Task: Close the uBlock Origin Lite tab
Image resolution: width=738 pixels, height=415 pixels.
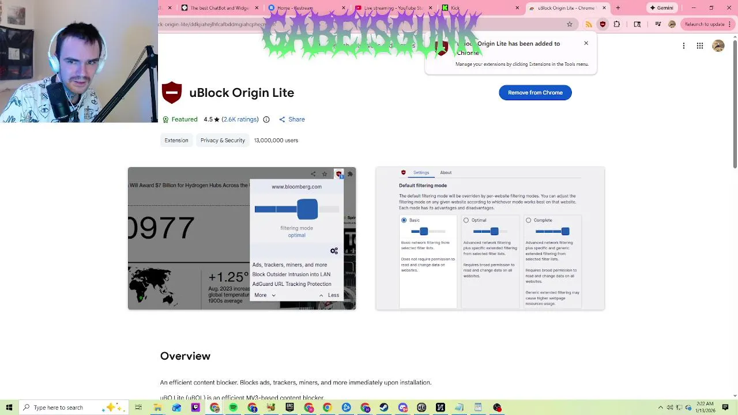Action: point(604,8)
